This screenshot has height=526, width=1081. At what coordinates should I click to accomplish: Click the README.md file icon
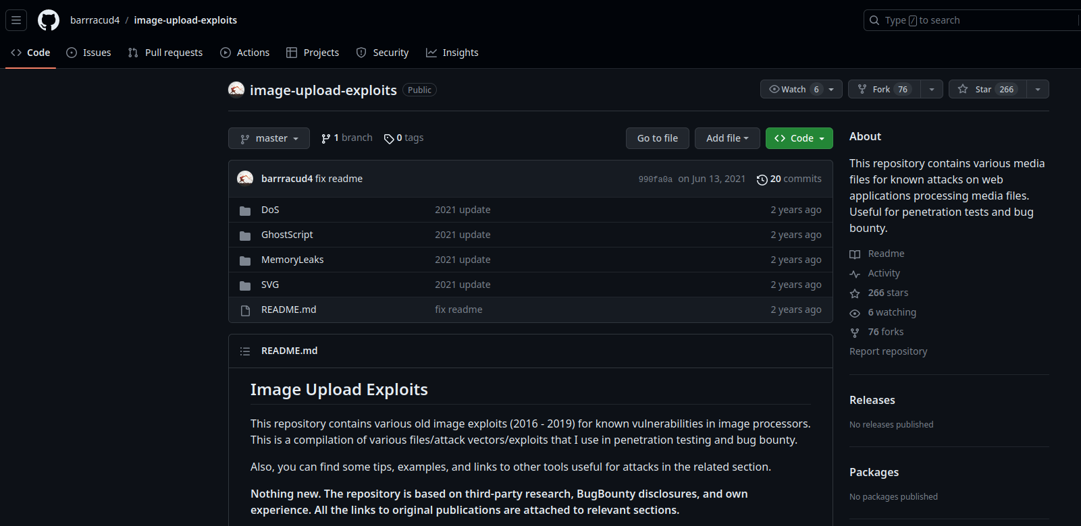245,310
